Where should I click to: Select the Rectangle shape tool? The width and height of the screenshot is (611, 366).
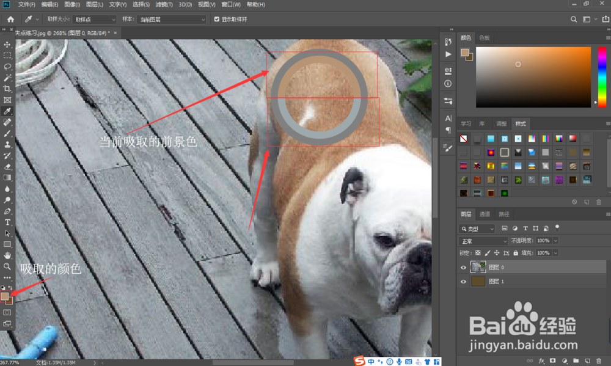pos(7,244)
